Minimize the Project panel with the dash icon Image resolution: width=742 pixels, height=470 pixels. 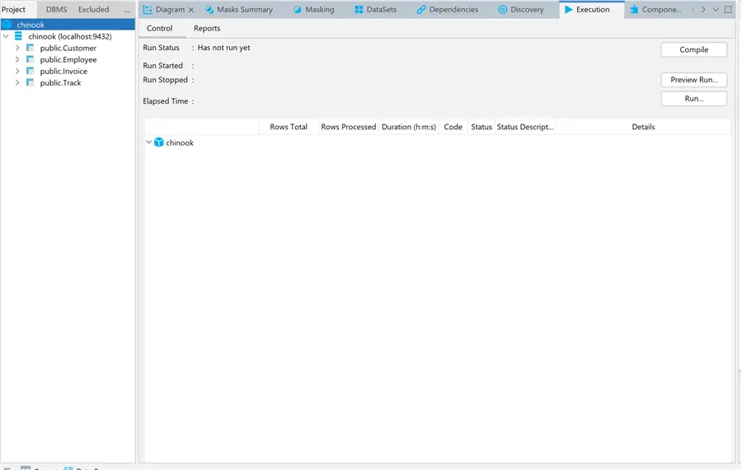[x=127, y=11]
